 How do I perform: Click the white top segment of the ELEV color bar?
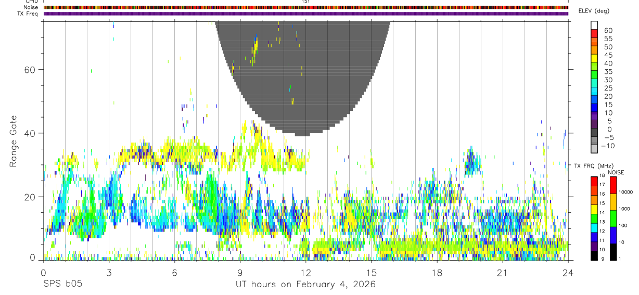click(x=595, y=25)
